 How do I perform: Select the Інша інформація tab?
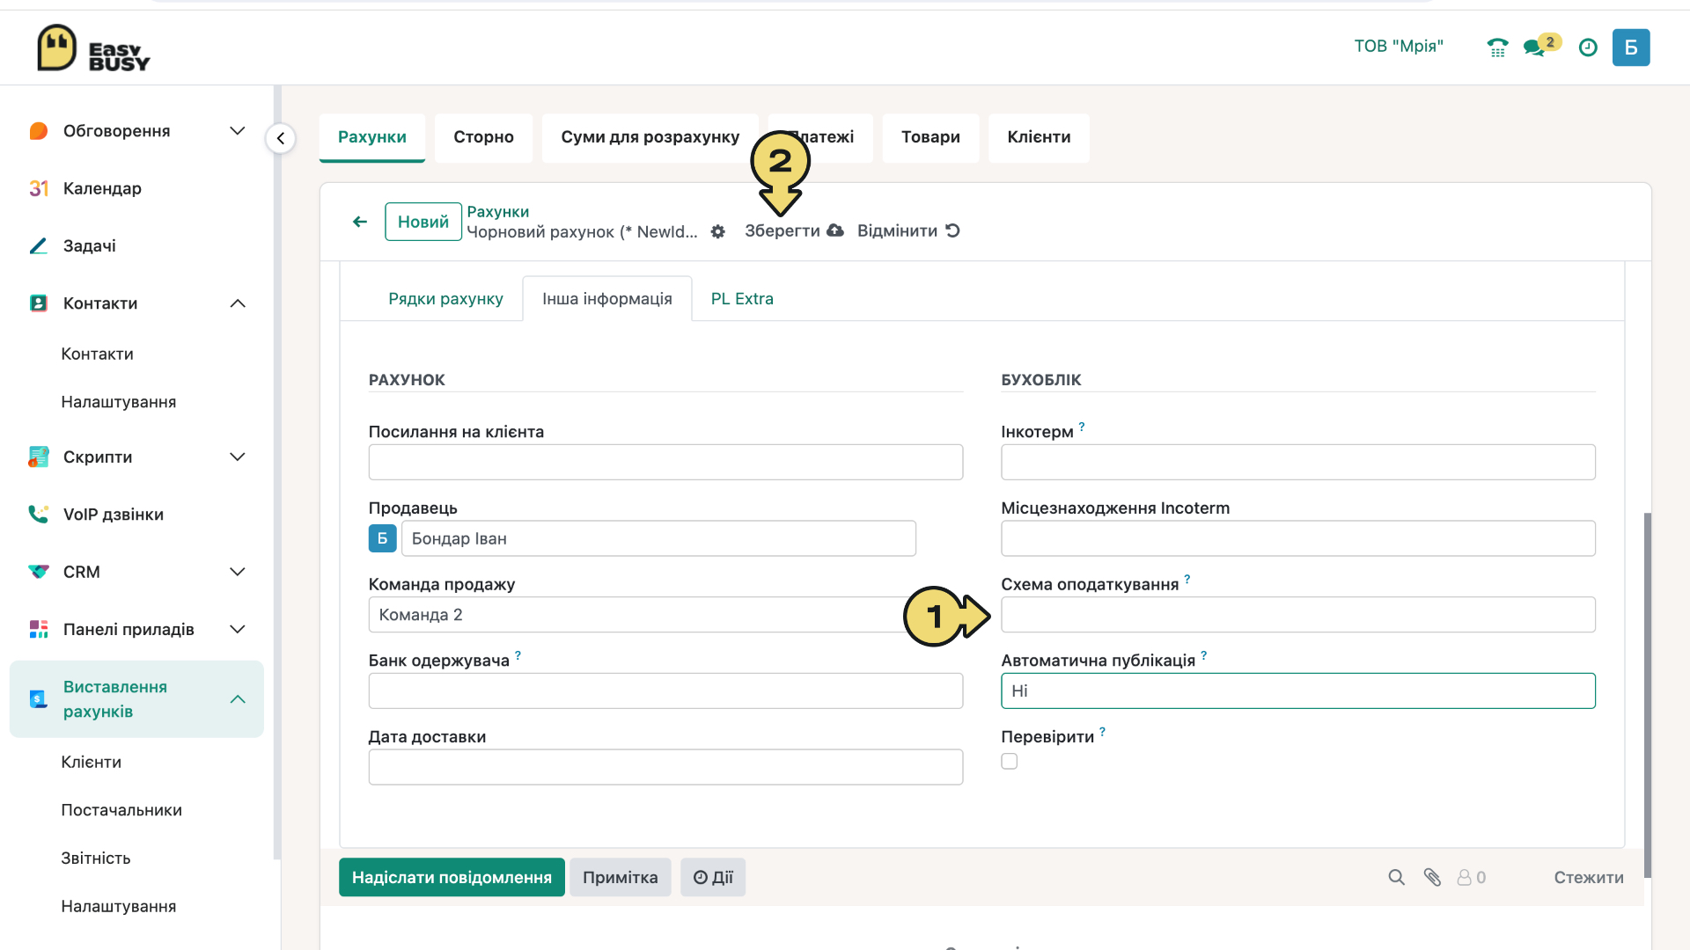click(607, 299)
